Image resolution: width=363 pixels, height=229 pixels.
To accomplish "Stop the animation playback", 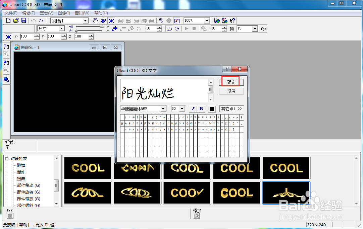I will pos(194,29).
